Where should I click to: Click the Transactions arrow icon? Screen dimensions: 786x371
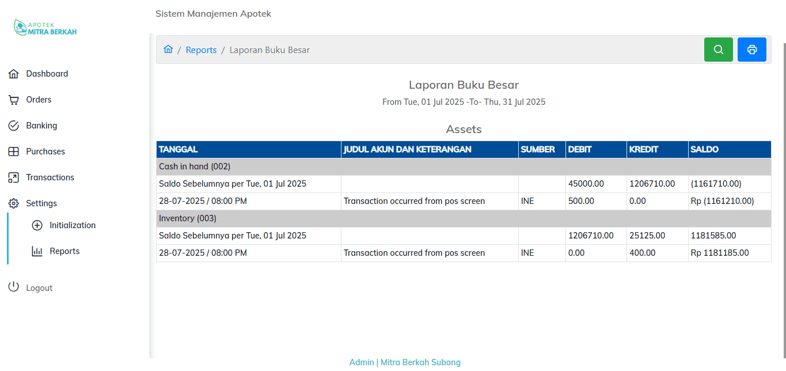[x=14, y=177]
